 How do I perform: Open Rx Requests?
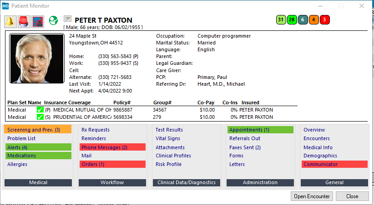96,130
